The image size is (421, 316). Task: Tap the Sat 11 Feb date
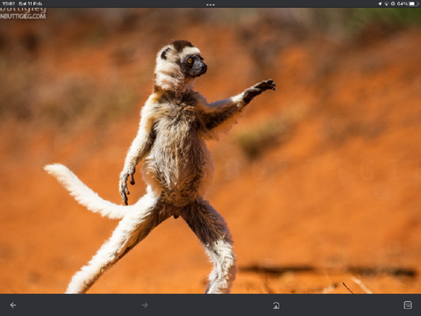[31, 4]
